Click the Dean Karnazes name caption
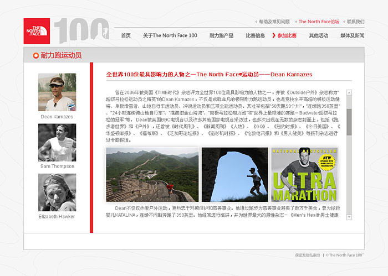 (x=57, y=117)
